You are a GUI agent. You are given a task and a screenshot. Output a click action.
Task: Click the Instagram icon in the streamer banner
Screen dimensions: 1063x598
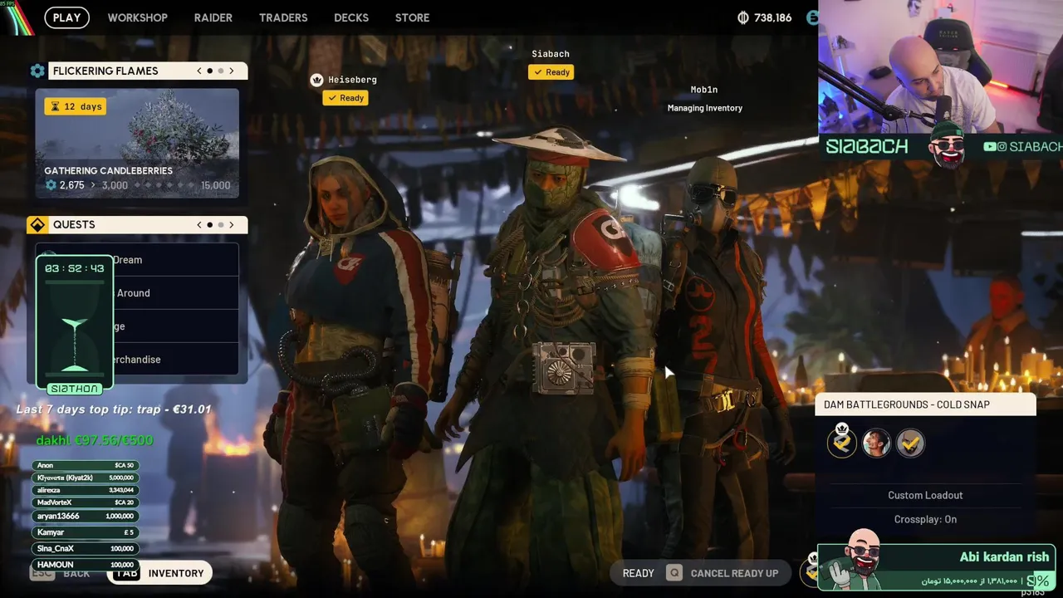click(1002, 147)
